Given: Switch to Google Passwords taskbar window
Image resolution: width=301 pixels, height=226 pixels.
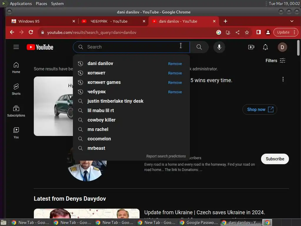Looking at the screenshot, I should 199,222.
